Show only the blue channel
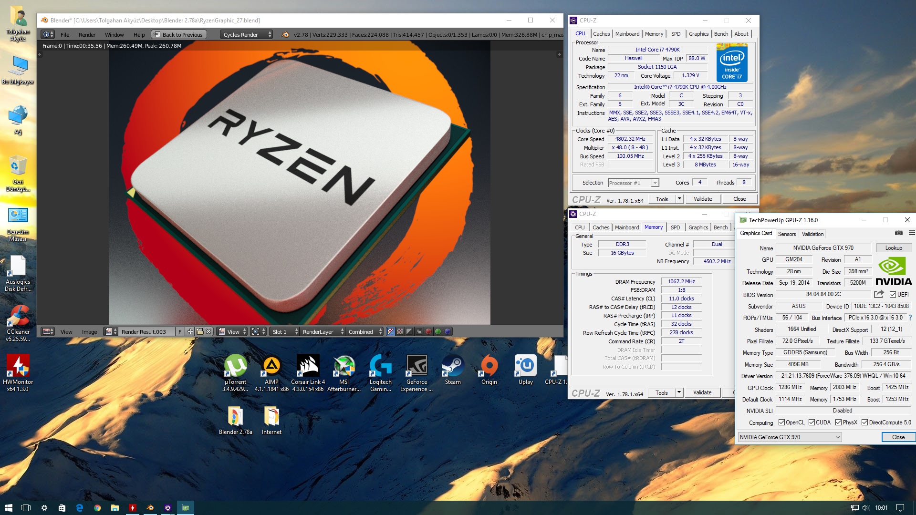Image resolution: width=916 pixels, height=515 pixels. click(x=448, y=331)
